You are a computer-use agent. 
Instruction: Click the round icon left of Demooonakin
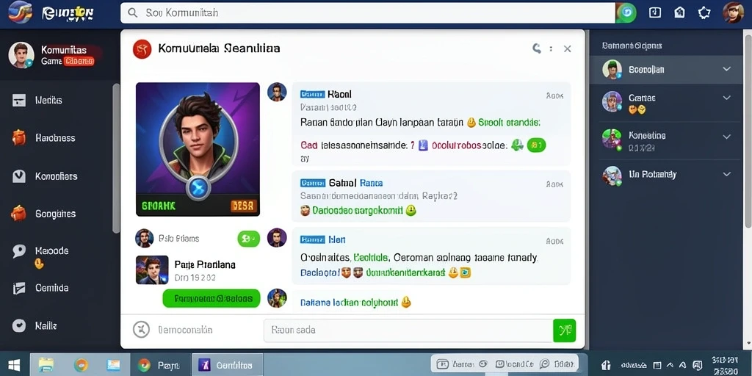[x=141, y=330]
